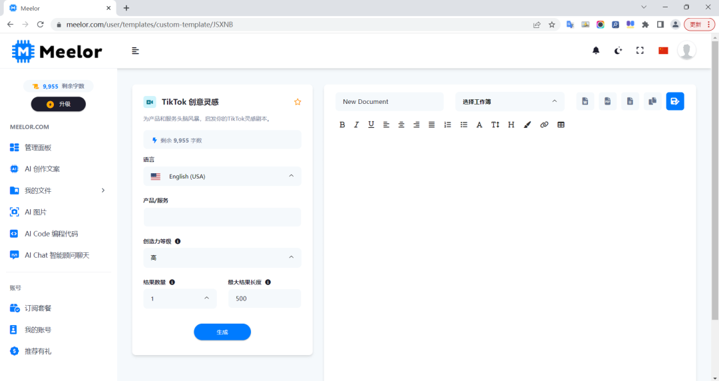Click the 升级 upgrade button

click(x=58, y=104)
